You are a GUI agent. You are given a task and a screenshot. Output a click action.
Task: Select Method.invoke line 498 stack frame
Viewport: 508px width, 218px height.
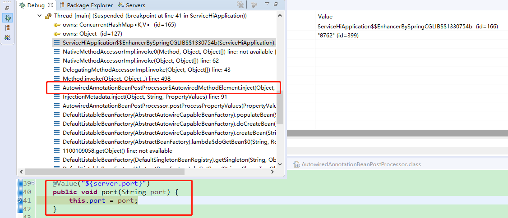tap(117, 78)
